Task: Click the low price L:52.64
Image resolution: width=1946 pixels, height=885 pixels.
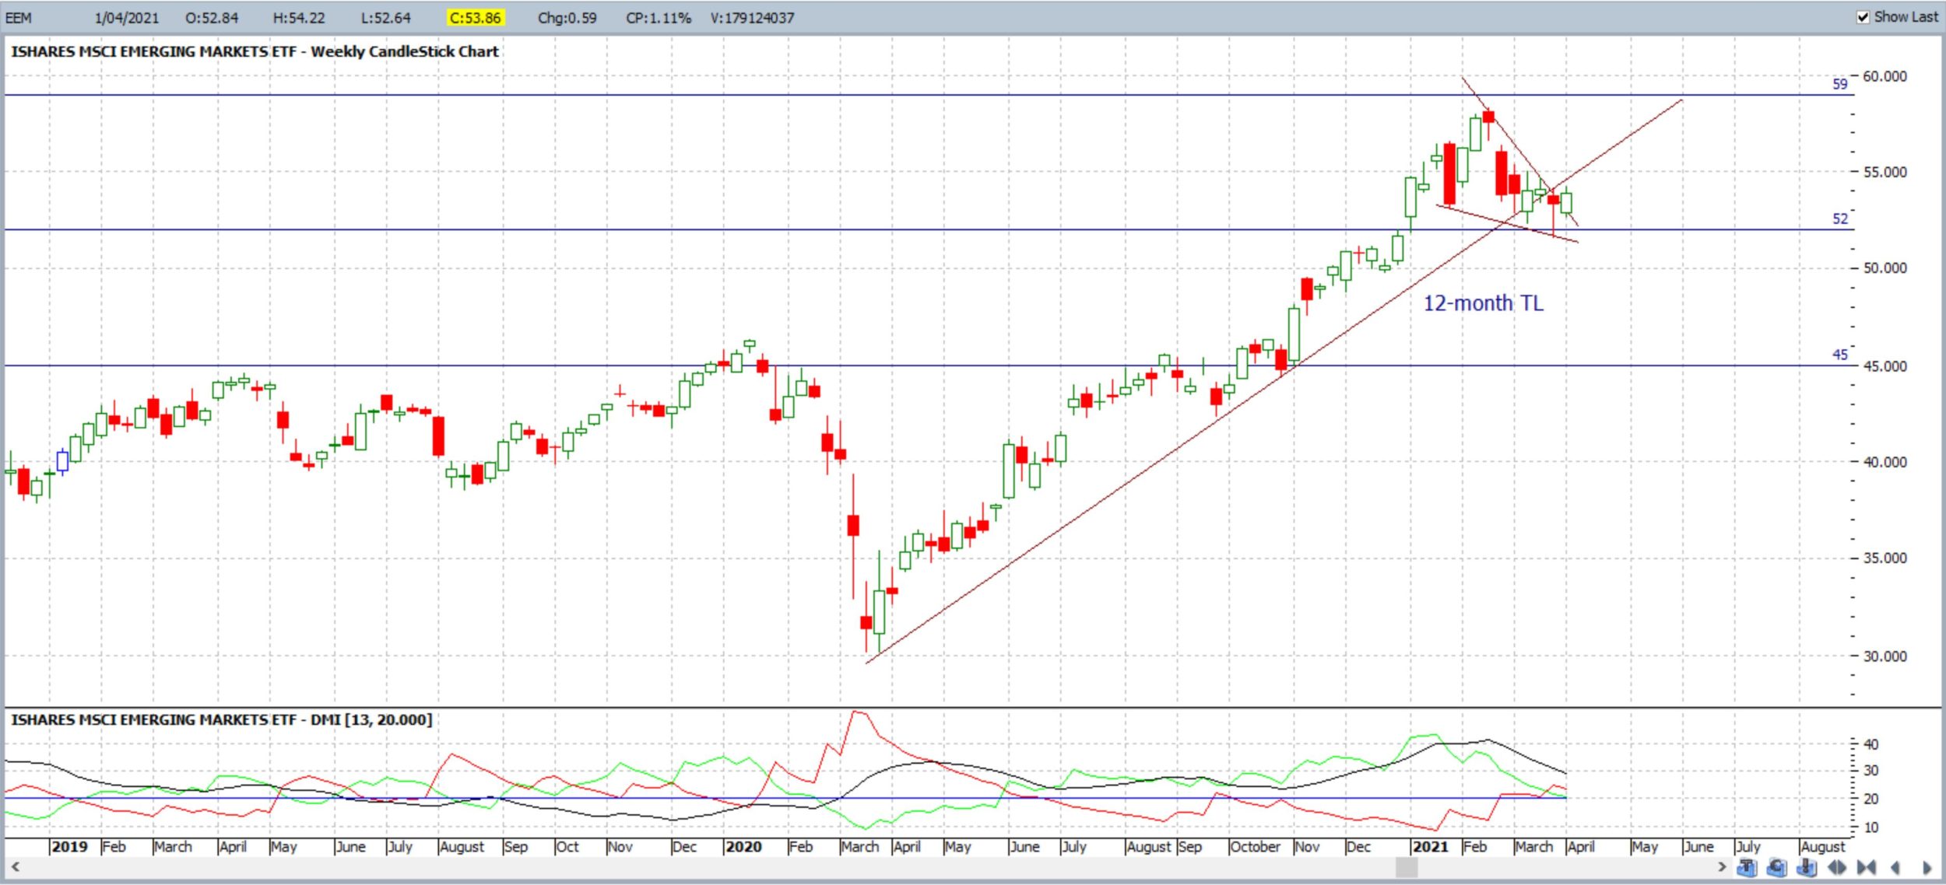Action: point(386,18)
